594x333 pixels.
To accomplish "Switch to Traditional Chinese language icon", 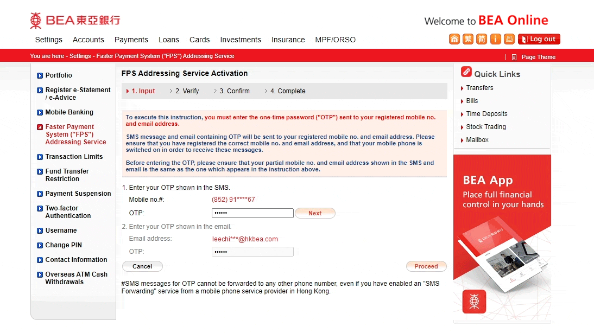I will (468, 39).
